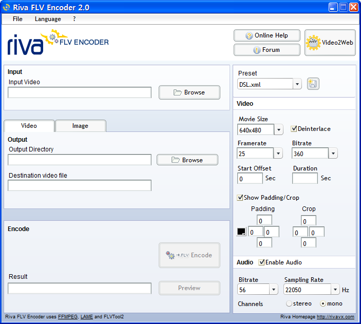Click the Output Directory text field

(x=80, y=160)
